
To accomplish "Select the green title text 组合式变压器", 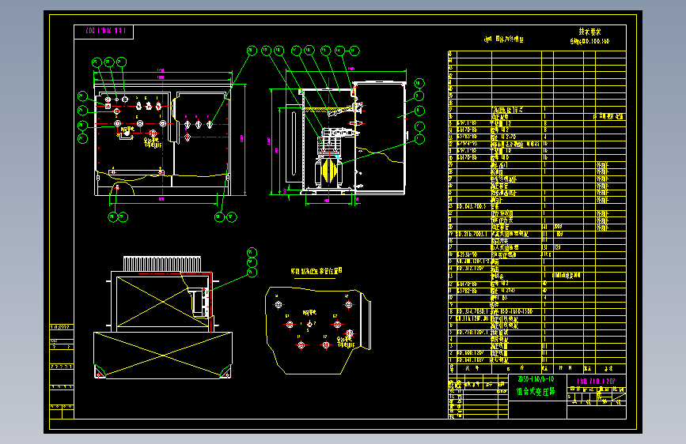I will (x=536, y=391).
